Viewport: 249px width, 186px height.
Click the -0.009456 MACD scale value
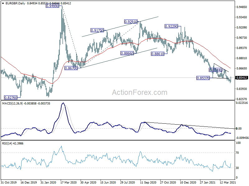coord(242,138)
